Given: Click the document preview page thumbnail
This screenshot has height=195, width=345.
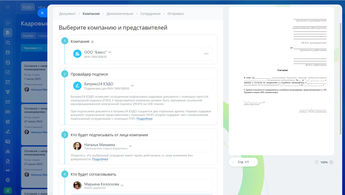Looking at the screenshot, I should coord(281,81).
